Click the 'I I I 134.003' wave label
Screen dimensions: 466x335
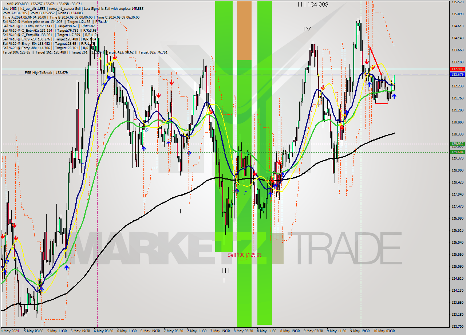(313, 4)
